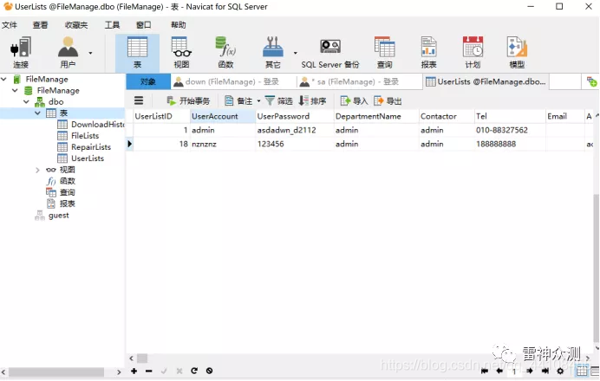600x381 pixels.
Task: Delete record with the minus icon
Action: (x=149, y=371)
